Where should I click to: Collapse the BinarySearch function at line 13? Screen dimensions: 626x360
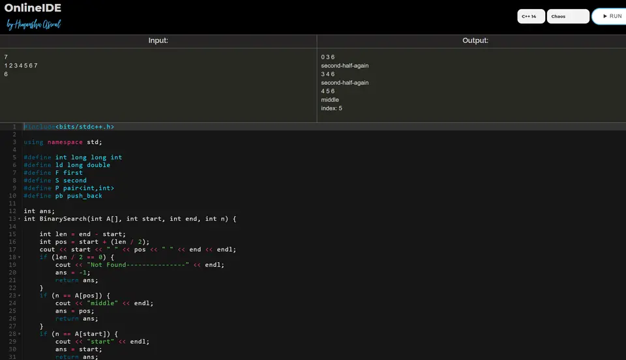click(x=19, y=218)
